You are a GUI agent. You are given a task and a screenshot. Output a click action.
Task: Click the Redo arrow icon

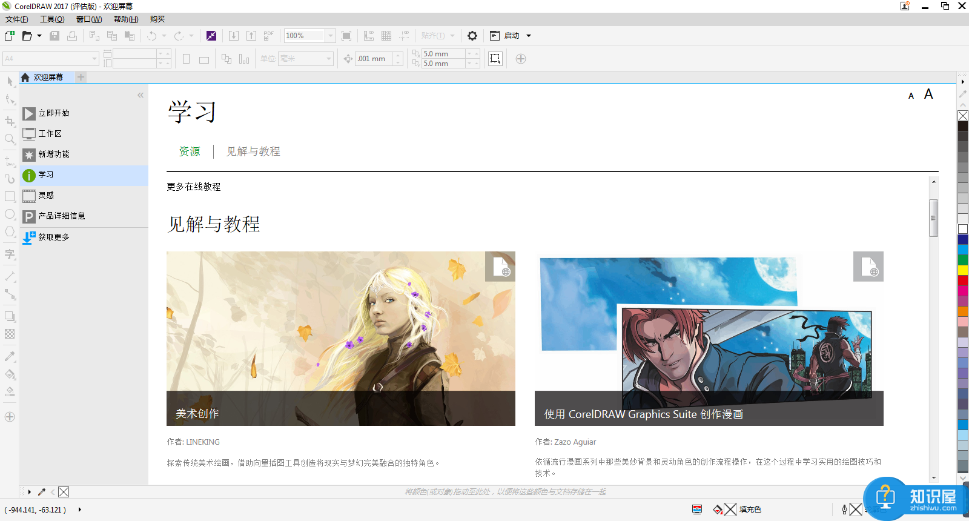point(179,36)
